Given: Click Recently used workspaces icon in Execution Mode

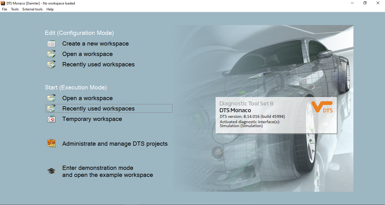Looking at the screenshot, I should pos(51,109).
